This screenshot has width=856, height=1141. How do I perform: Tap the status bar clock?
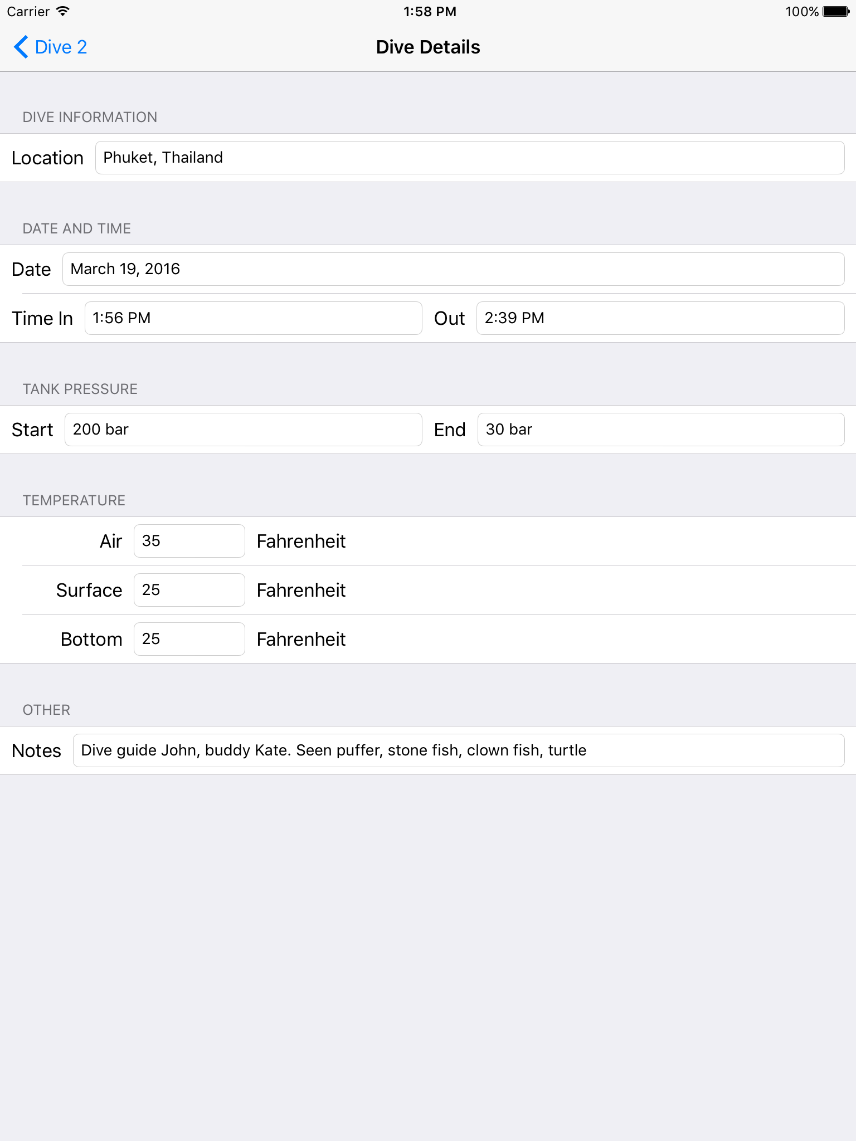(x=430, y=11)
